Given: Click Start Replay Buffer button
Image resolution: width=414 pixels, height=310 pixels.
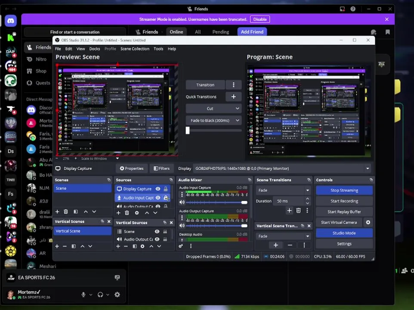Looking at the screenshot, I should 344,212.
